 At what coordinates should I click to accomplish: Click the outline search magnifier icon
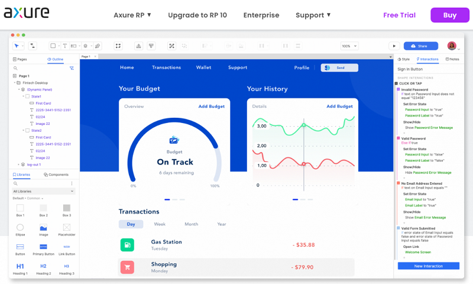[15, 68]
